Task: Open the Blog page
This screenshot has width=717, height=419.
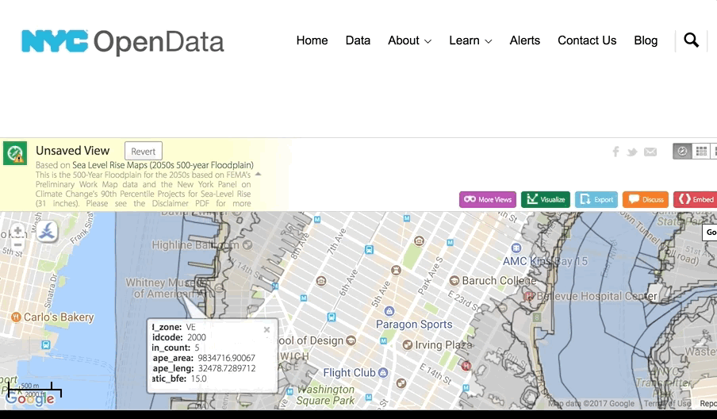Action: point(646,40)
